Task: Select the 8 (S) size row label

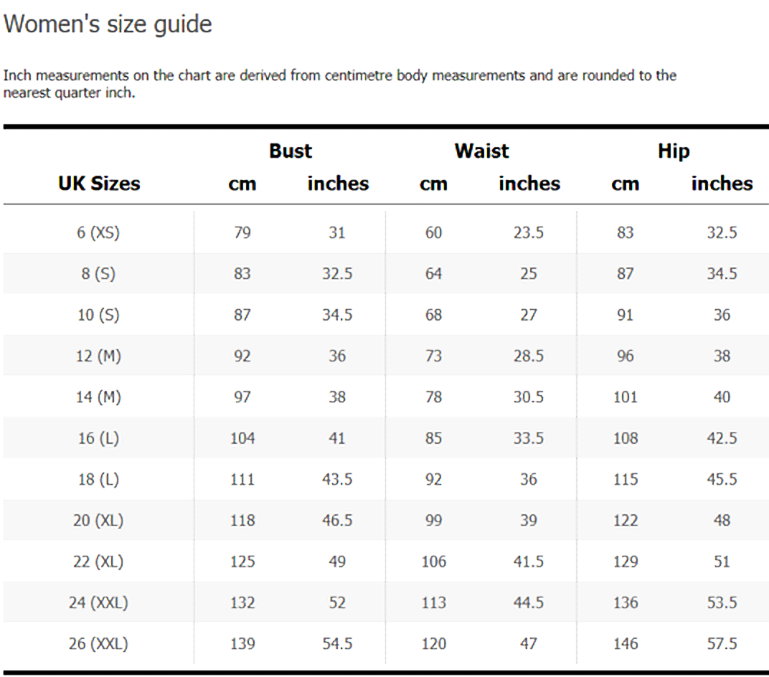Action: point(98,274)
